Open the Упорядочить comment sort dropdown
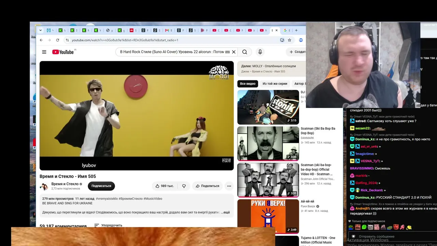This screenshot has height=246, width=437. click(x=108, y=225)
